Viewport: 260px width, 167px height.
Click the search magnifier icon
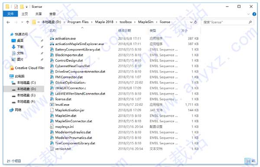(250, 22)
